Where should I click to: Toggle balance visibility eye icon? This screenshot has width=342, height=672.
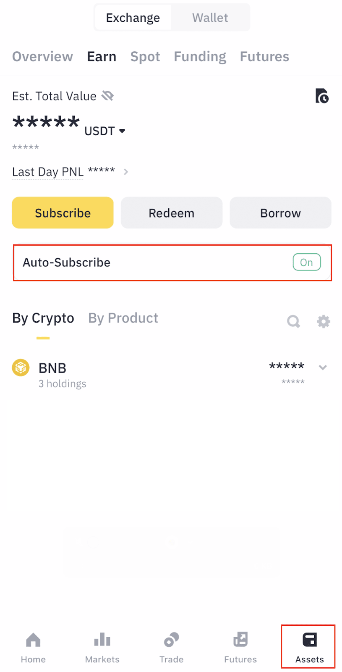point(108,96)
